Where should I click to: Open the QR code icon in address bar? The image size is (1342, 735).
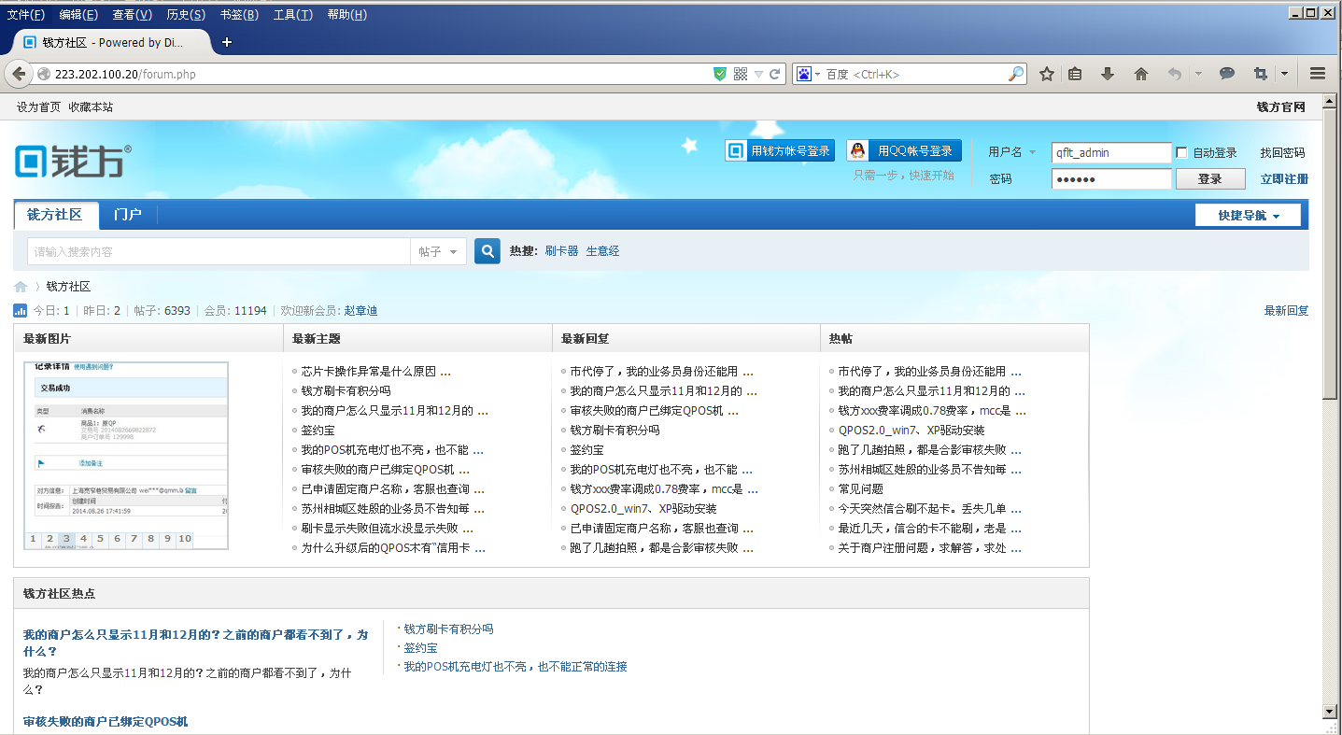(x=741, y=74)
